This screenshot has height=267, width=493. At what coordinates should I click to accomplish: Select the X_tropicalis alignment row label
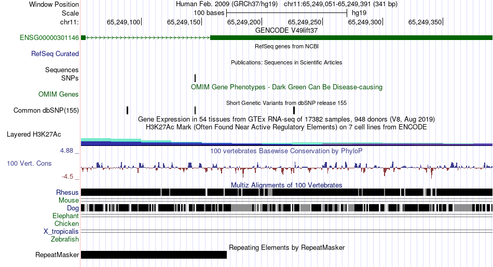61,232
